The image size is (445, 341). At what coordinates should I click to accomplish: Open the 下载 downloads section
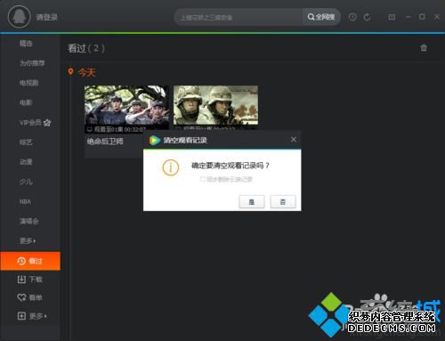[30, 280]
